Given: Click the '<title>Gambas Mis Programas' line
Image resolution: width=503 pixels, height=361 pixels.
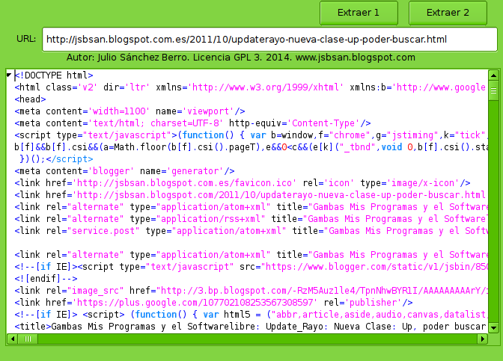Looking at the screenshot, I should pos(251,327).
